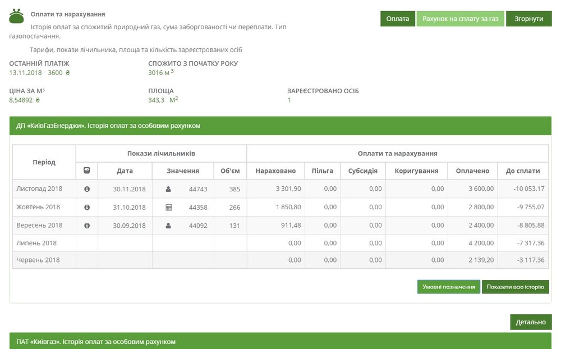Click the Період column header
This screenshot has height=349, width=561.
[x=44, y=162]
